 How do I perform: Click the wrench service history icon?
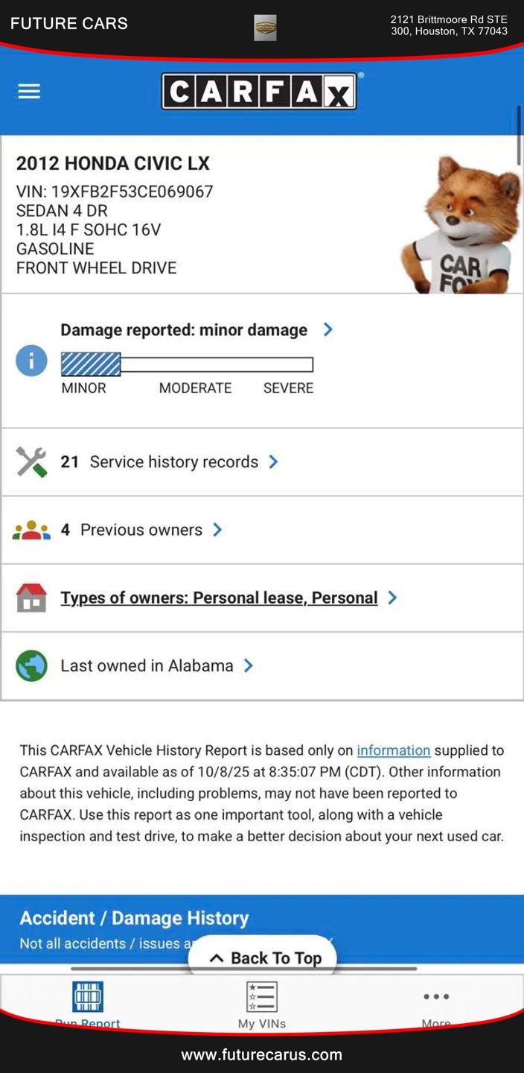[31, 462]
